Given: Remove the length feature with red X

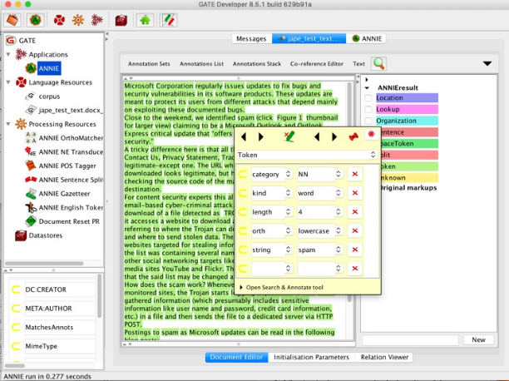Looking at the screenshot, I should click(355, 212).
